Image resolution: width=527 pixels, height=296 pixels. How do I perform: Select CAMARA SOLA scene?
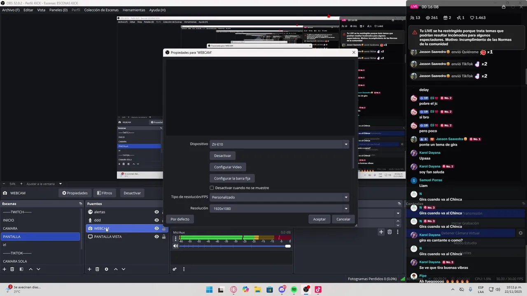40,261
